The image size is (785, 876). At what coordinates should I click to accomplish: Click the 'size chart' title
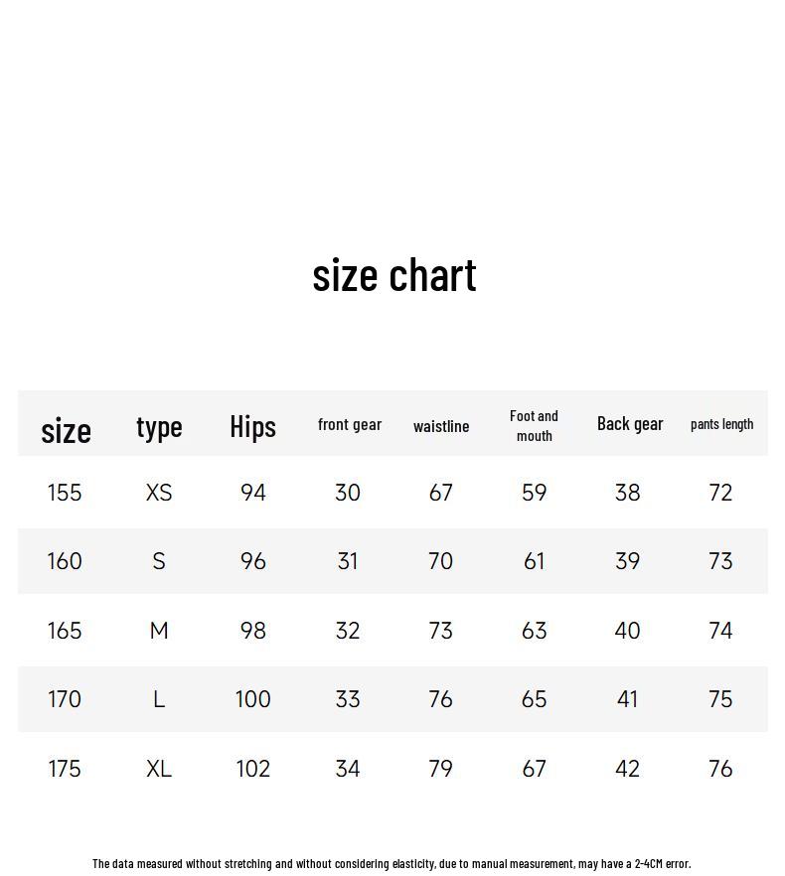coord(394,275)
